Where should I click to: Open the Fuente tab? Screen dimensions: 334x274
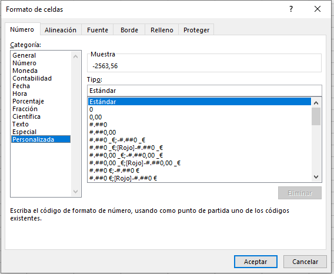(98, 30)
